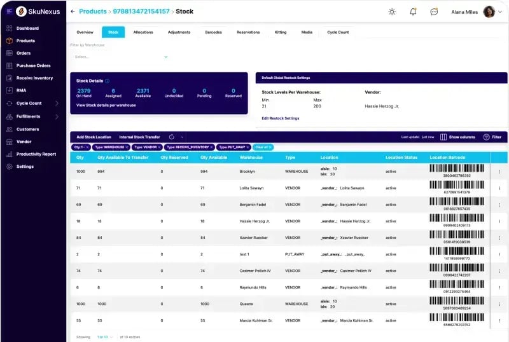Toggle light mode with sun icon
This screenshot has width=509, height=342.
tap(392, 11)
